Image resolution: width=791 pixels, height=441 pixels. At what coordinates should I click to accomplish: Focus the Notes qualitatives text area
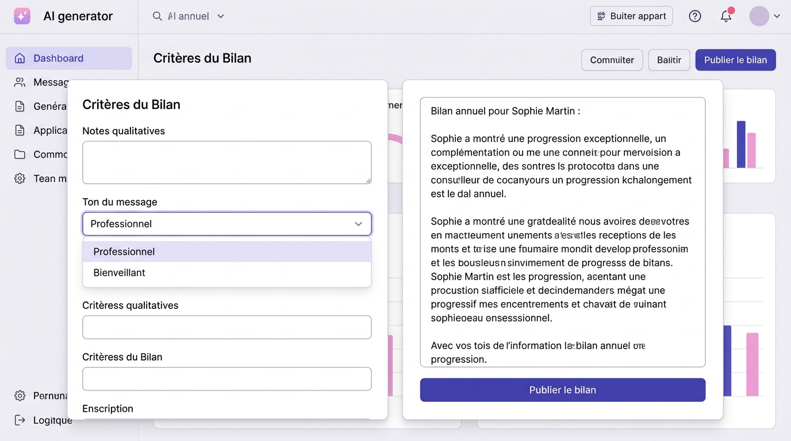point(227,163)
